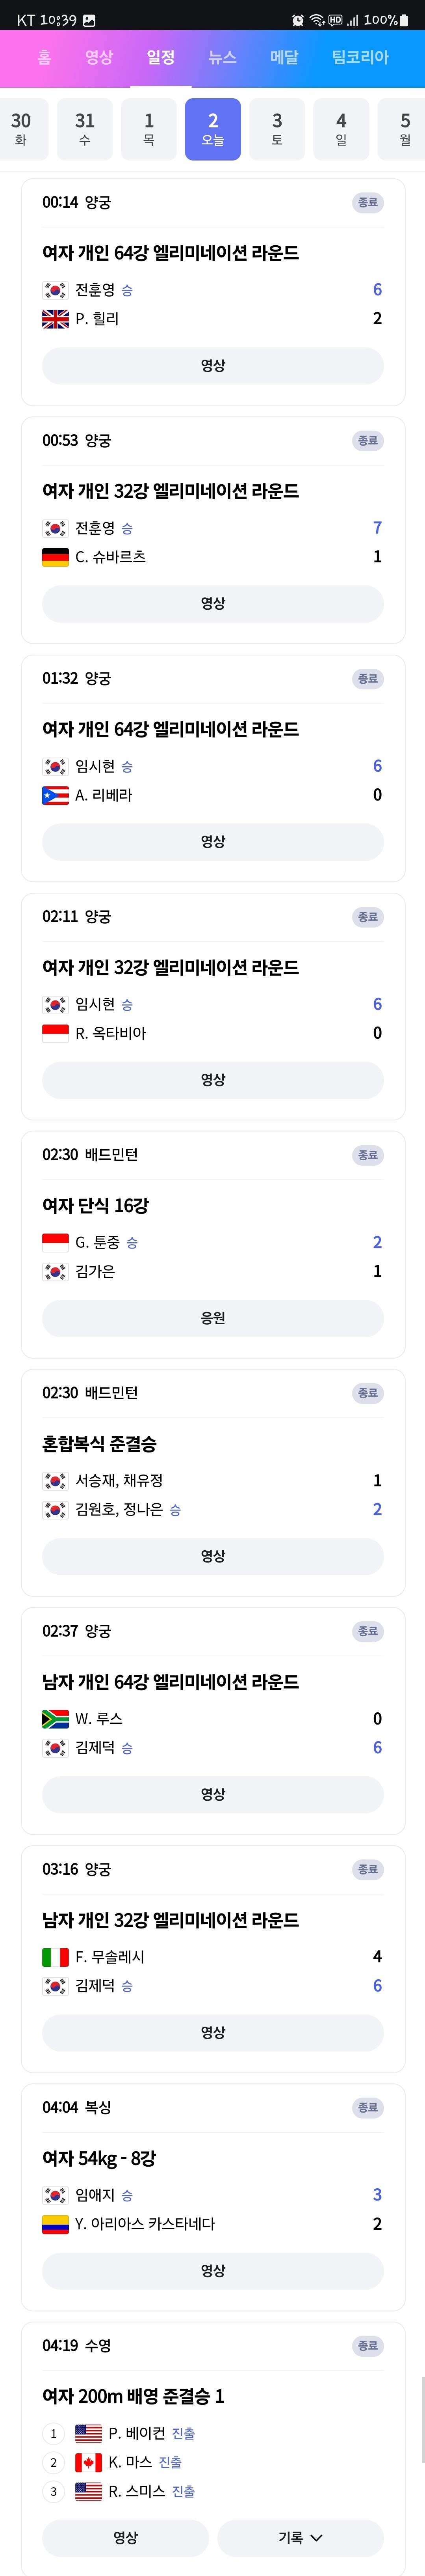This screenshot has height=2576, width=425.
Task: Tap the South Africa flag beside W. 루스
Action: point(55,1719)
